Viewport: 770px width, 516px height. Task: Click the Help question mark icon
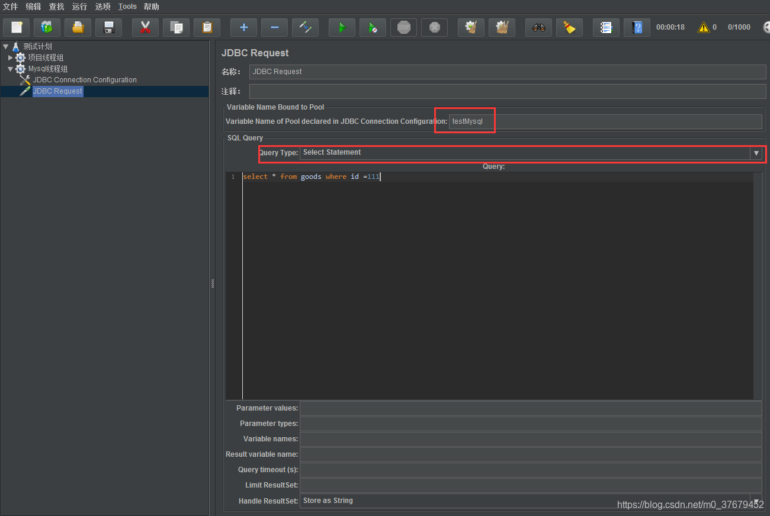(x=637, y=27)
